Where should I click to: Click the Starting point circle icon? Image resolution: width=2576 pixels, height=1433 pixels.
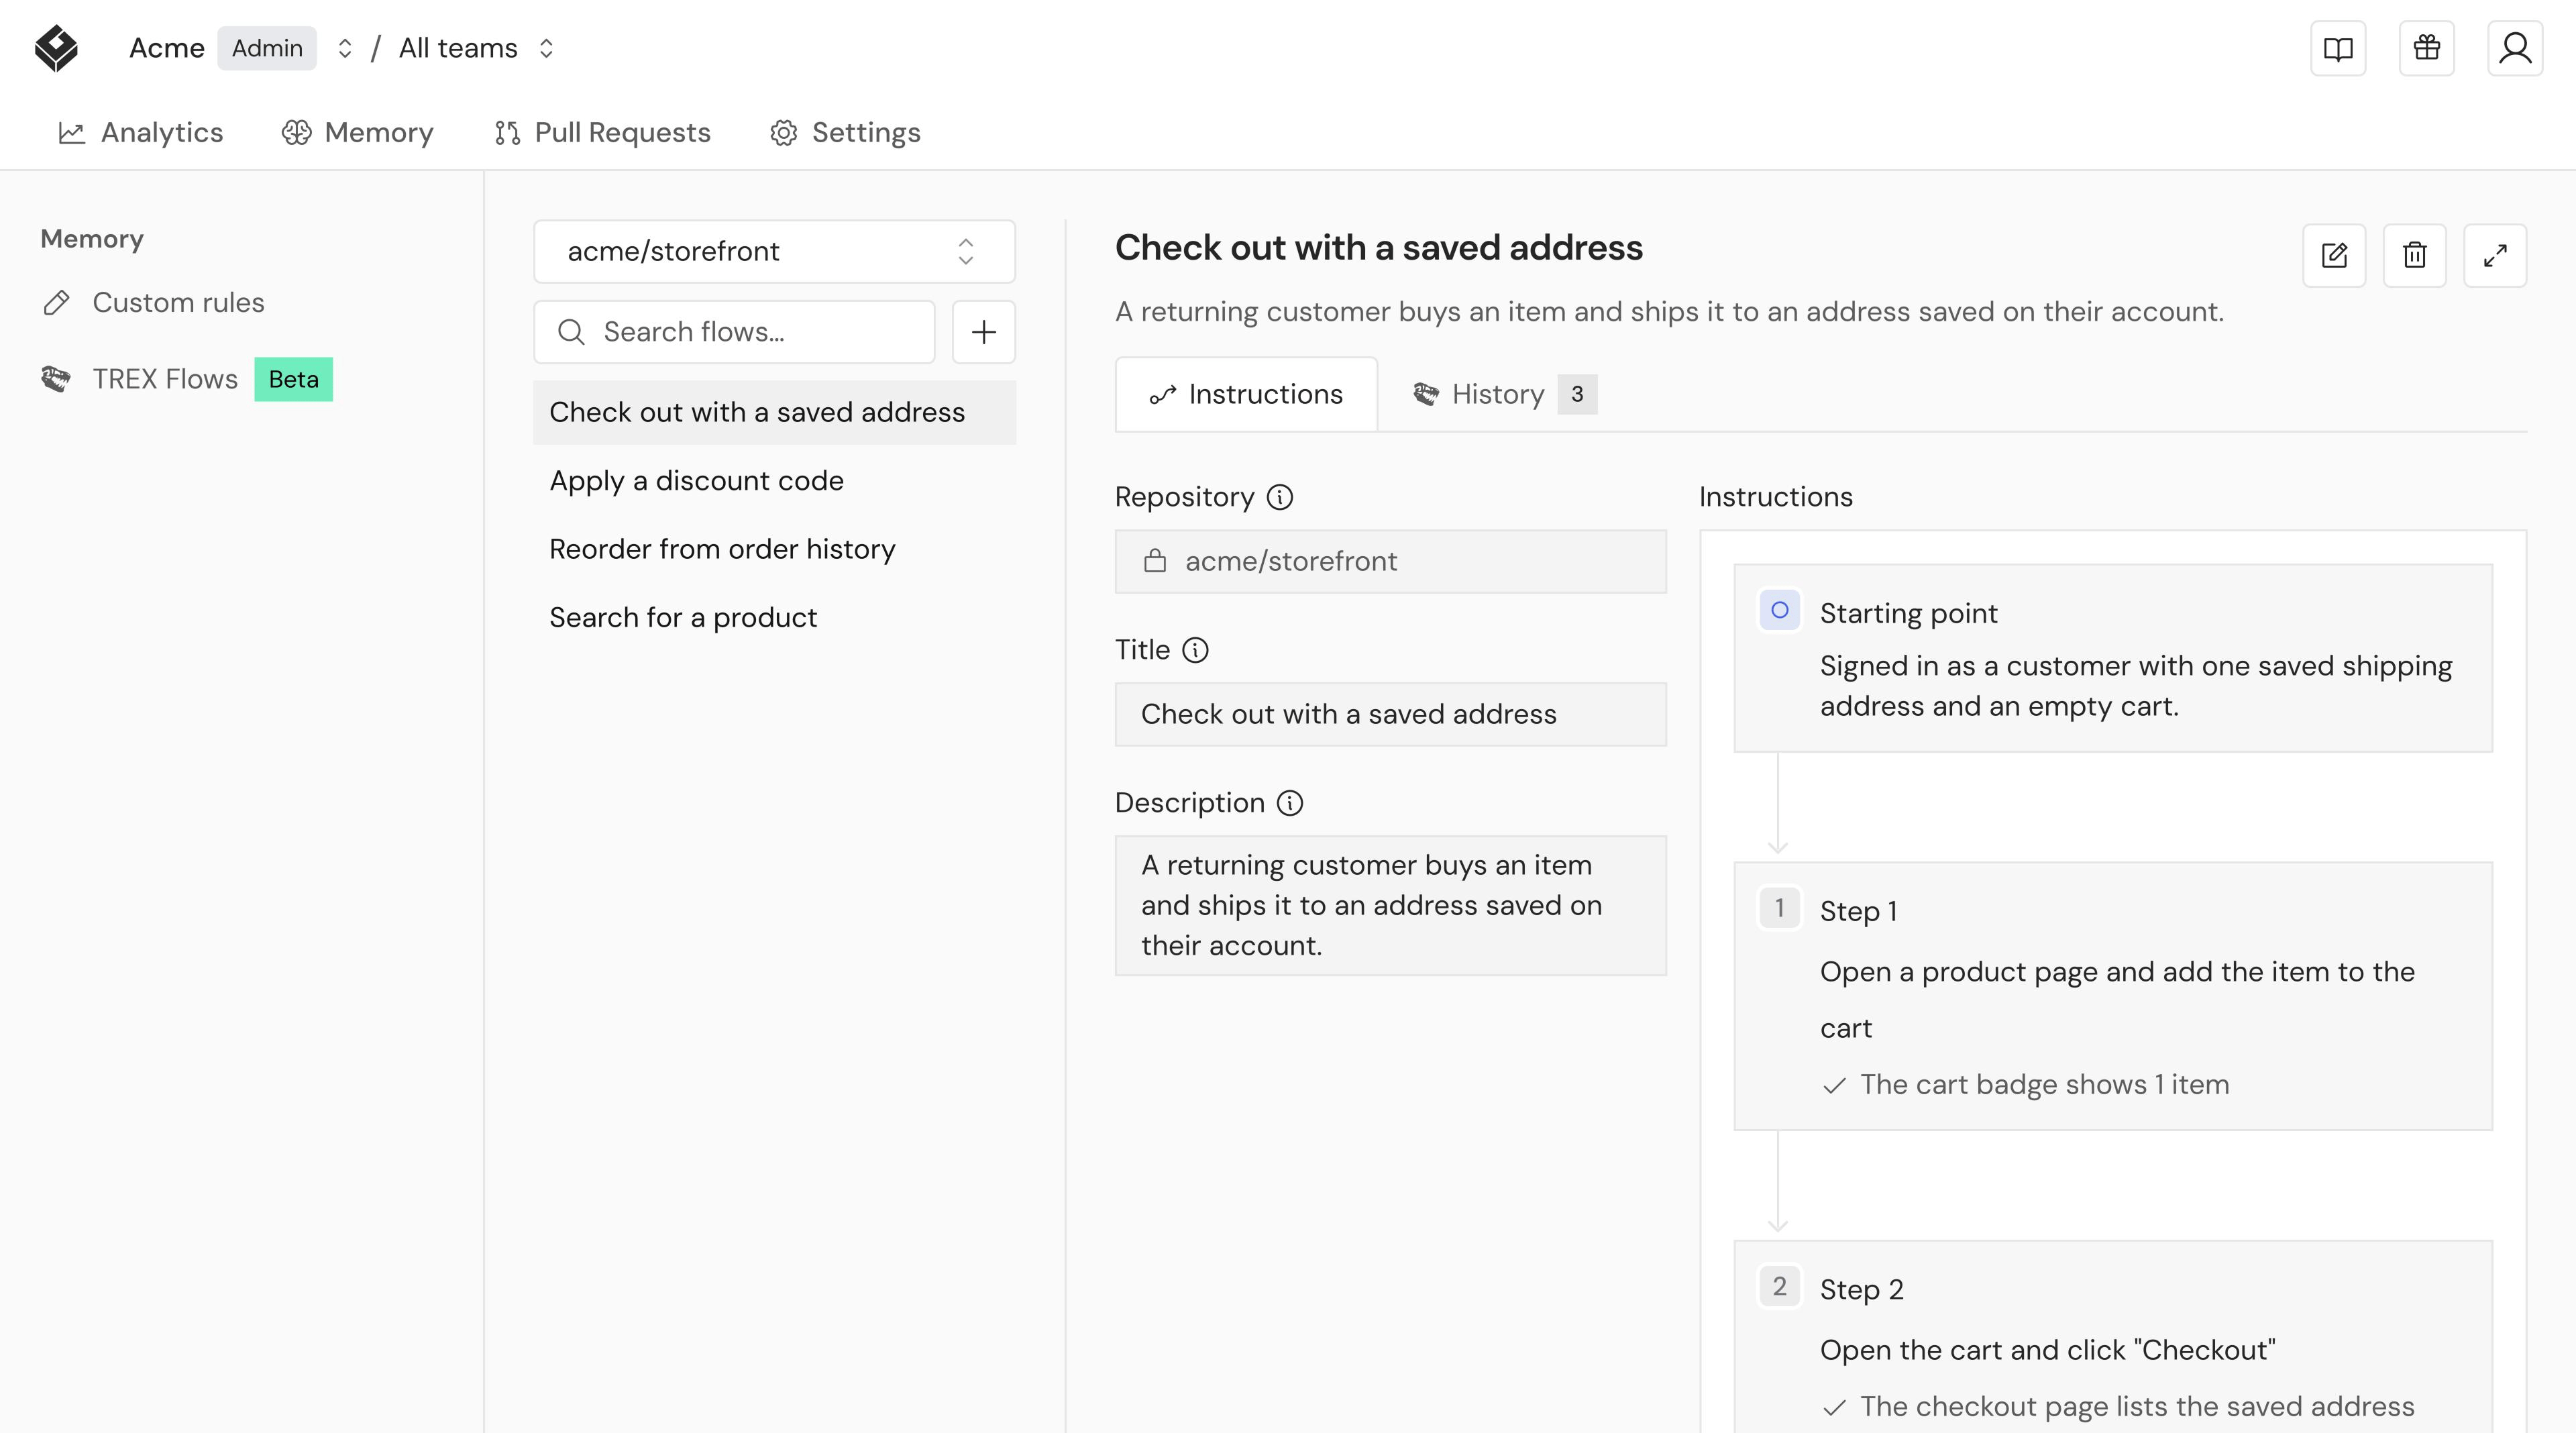click(x=1779, y=610)
